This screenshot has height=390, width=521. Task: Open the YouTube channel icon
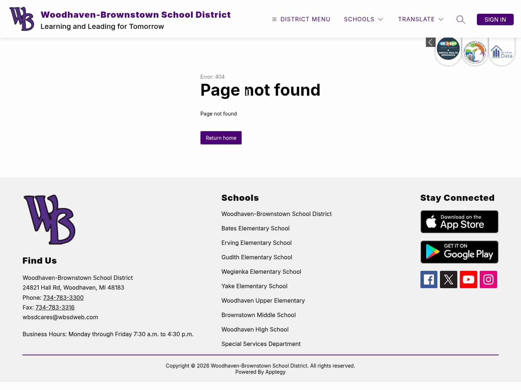point(469,279)
